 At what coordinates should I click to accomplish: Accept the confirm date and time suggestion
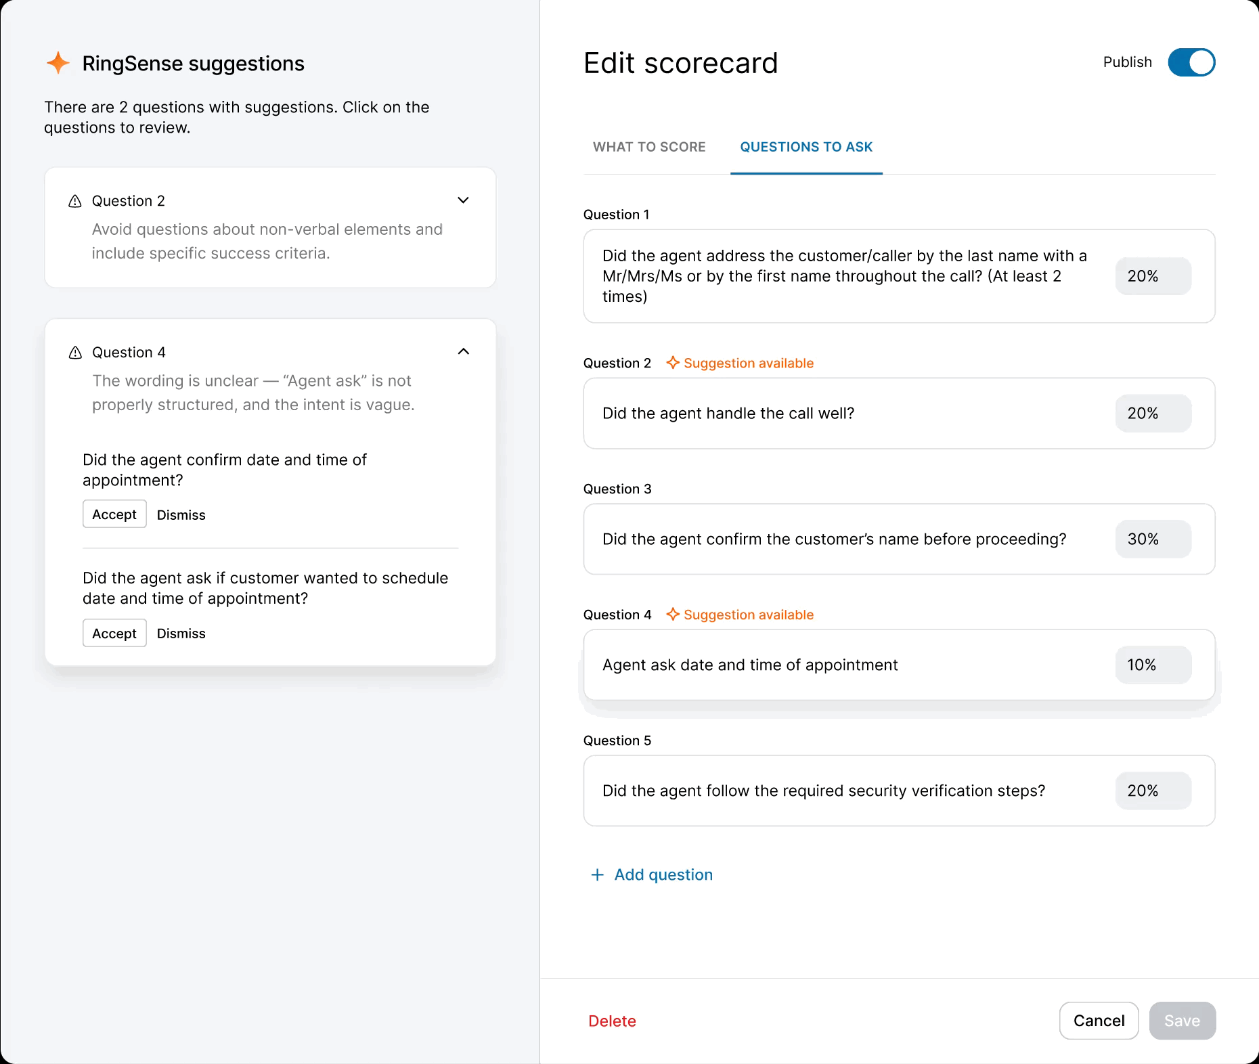(x=114, y=514)
